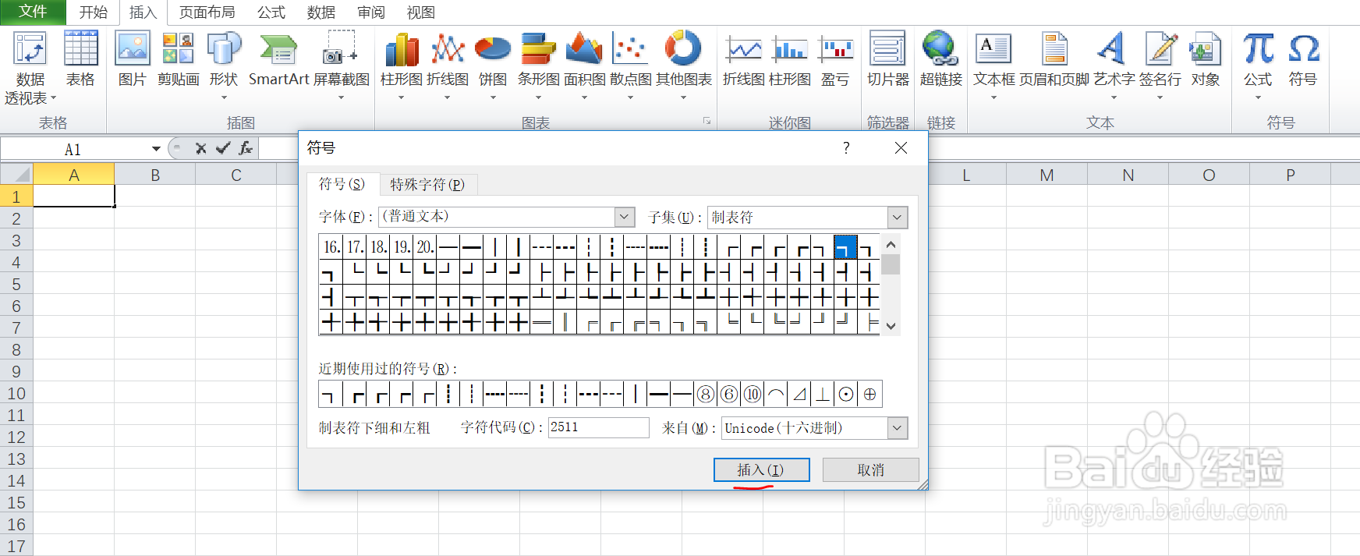Insert a Scatter chart (散点图)

630,66
